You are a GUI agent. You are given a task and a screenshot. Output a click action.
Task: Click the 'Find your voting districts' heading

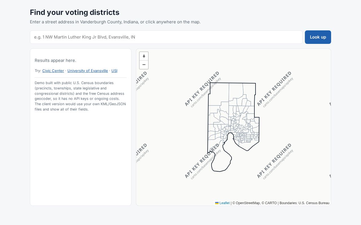(74, 12)
